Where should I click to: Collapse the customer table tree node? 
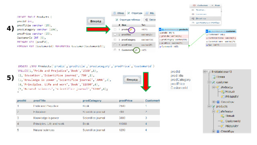click(x=209, y=82)
